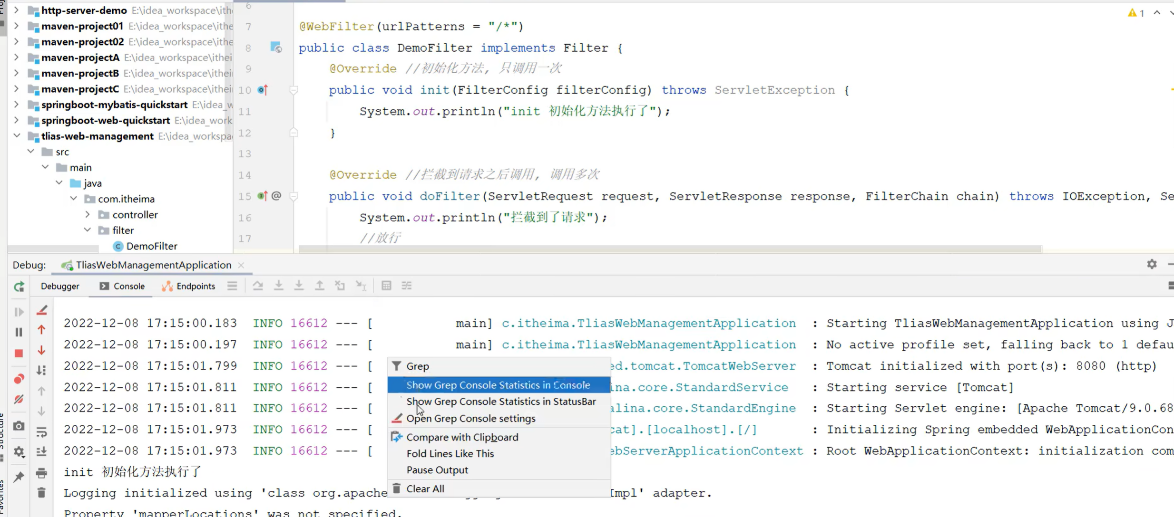Clear console with trash icon
1174x517 pixels.
tap(41, 493)
